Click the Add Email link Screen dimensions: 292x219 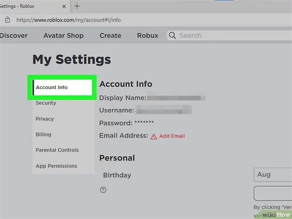(172, 136)
